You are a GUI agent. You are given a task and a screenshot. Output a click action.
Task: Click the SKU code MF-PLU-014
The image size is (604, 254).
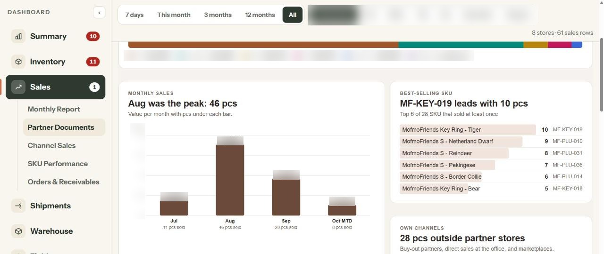point(568,177)
